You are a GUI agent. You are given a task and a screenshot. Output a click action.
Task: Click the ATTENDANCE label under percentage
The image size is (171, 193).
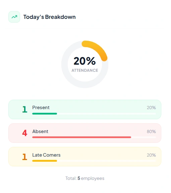point(85,70)
